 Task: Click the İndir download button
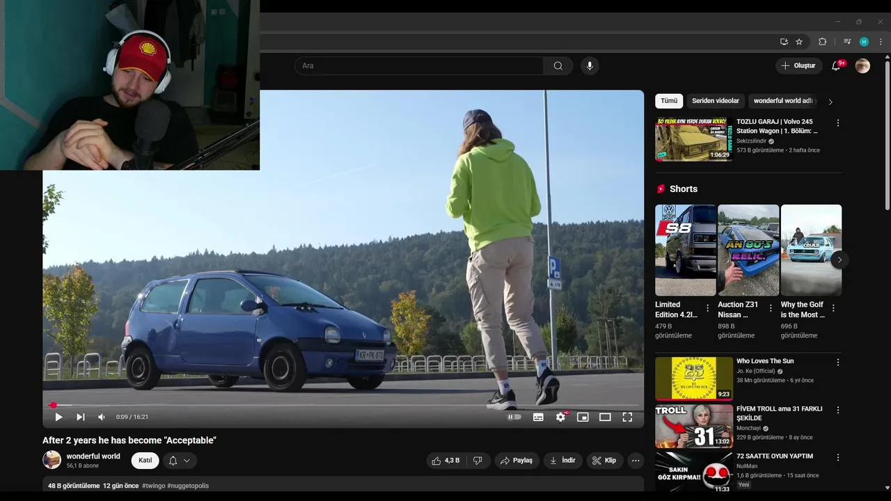(562, 461)
